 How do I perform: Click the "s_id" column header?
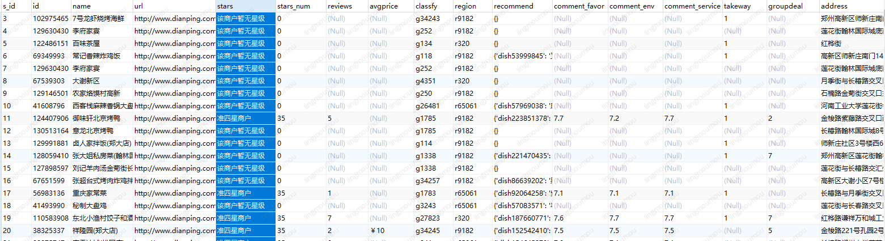[15, 6]
